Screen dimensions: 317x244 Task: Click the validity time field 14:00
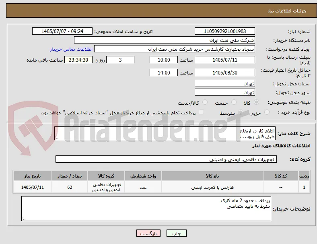coord(164,72)
